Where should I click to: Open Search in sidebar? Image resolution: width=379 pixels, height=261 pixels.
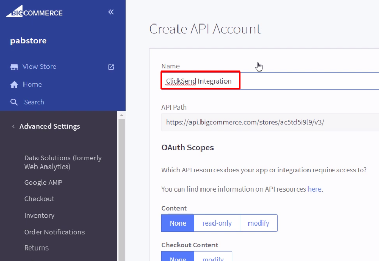click(34, 102)
